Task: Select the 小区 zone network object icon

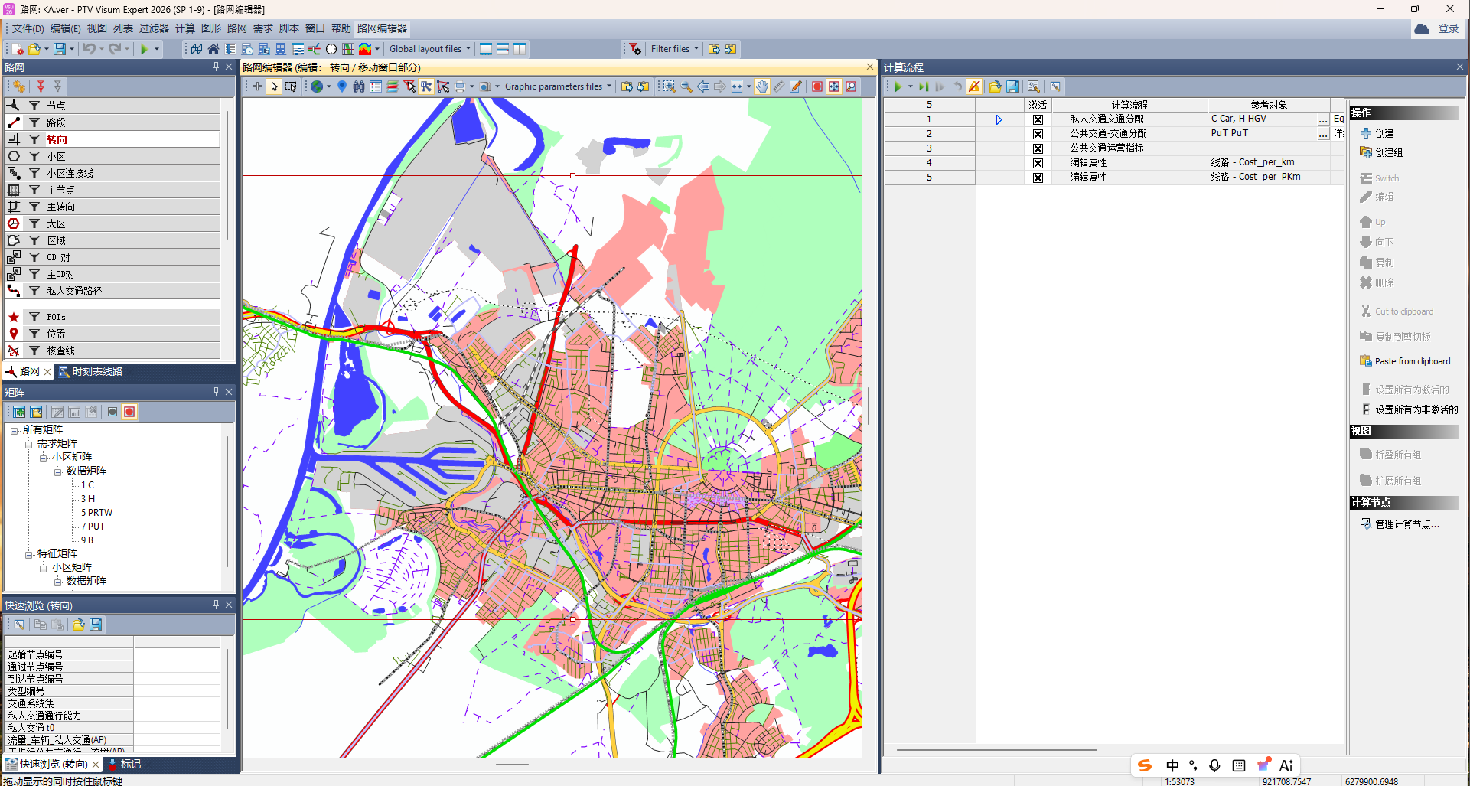Action: (x=14, y=156)
